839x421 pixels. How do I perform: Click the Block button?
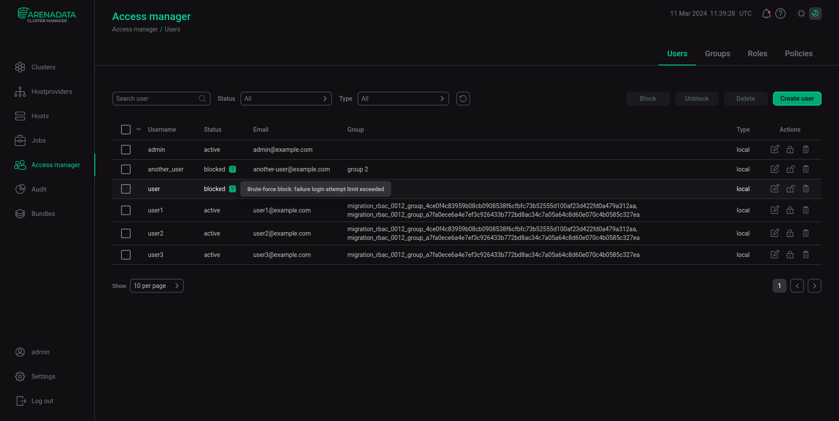648,99
